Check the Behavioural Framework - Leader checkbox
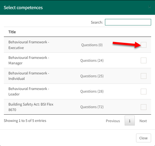 (x=144, y=92)
